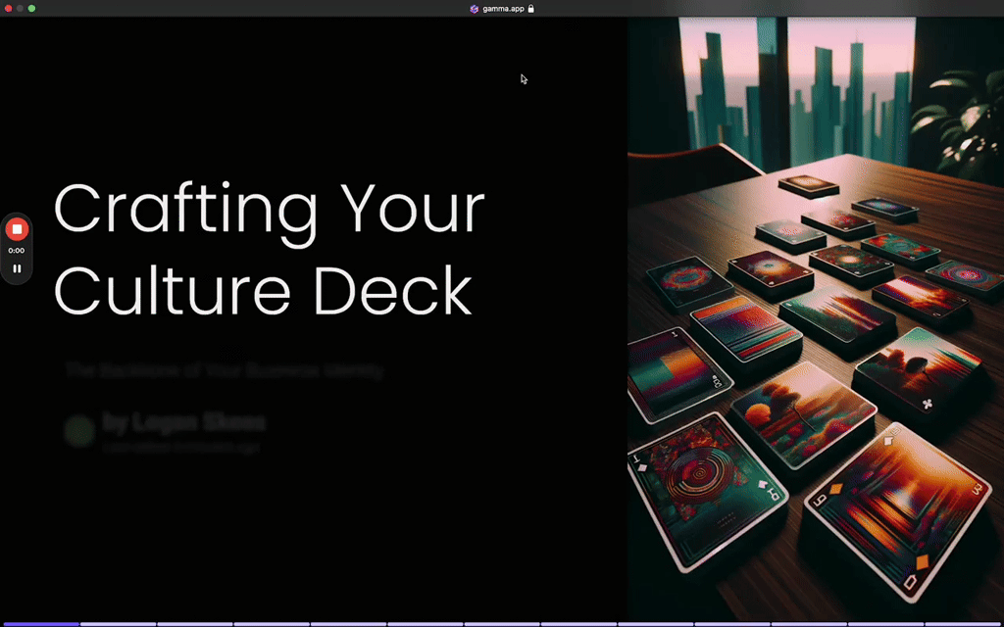Click the 0:00 recording timer
The height and width of the screenshot is (627, 1004).
pos(17,251)
